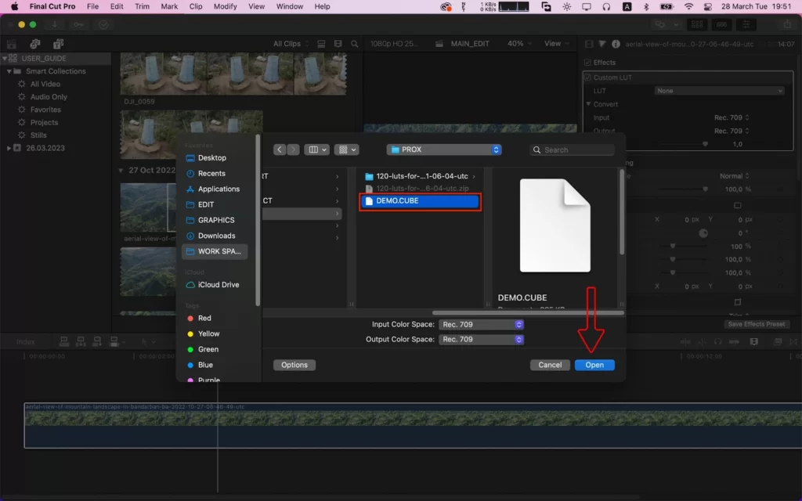Viewport: 802px width, 501px height.
Task: Collapse the Convert section triangle
Action: (x=588, y=104)
